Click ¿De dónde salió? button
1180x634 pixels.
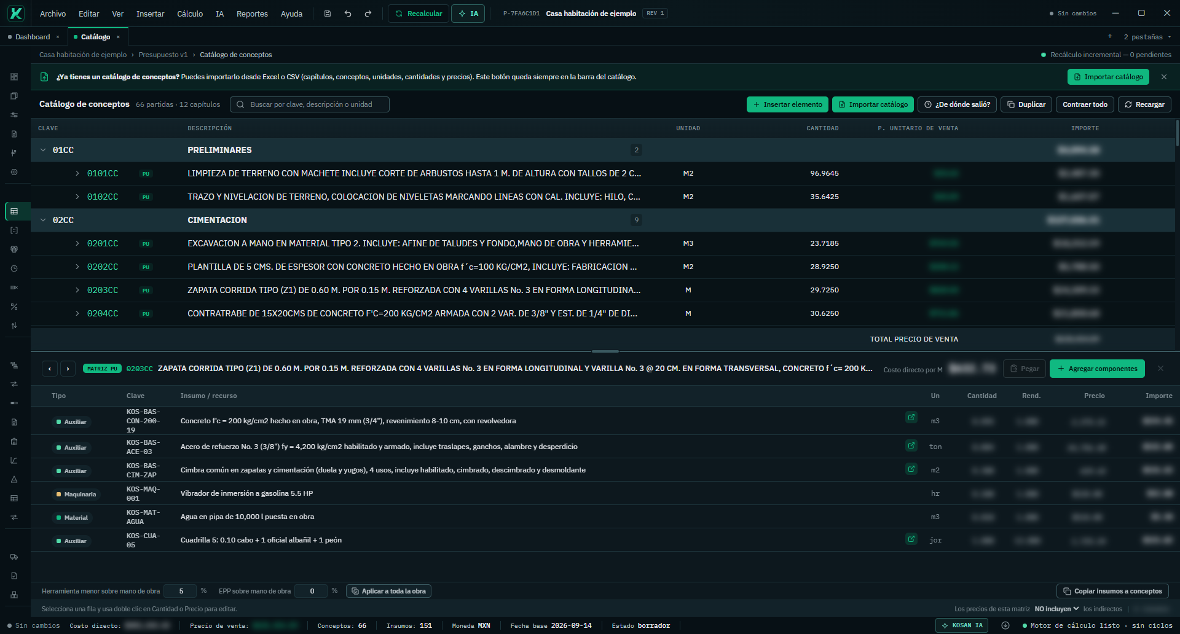(x=957, y=104)
